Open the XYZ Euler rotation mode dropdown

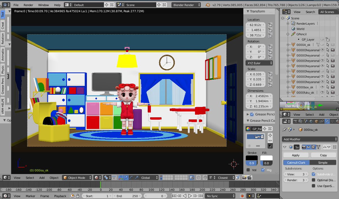(259, 63)
